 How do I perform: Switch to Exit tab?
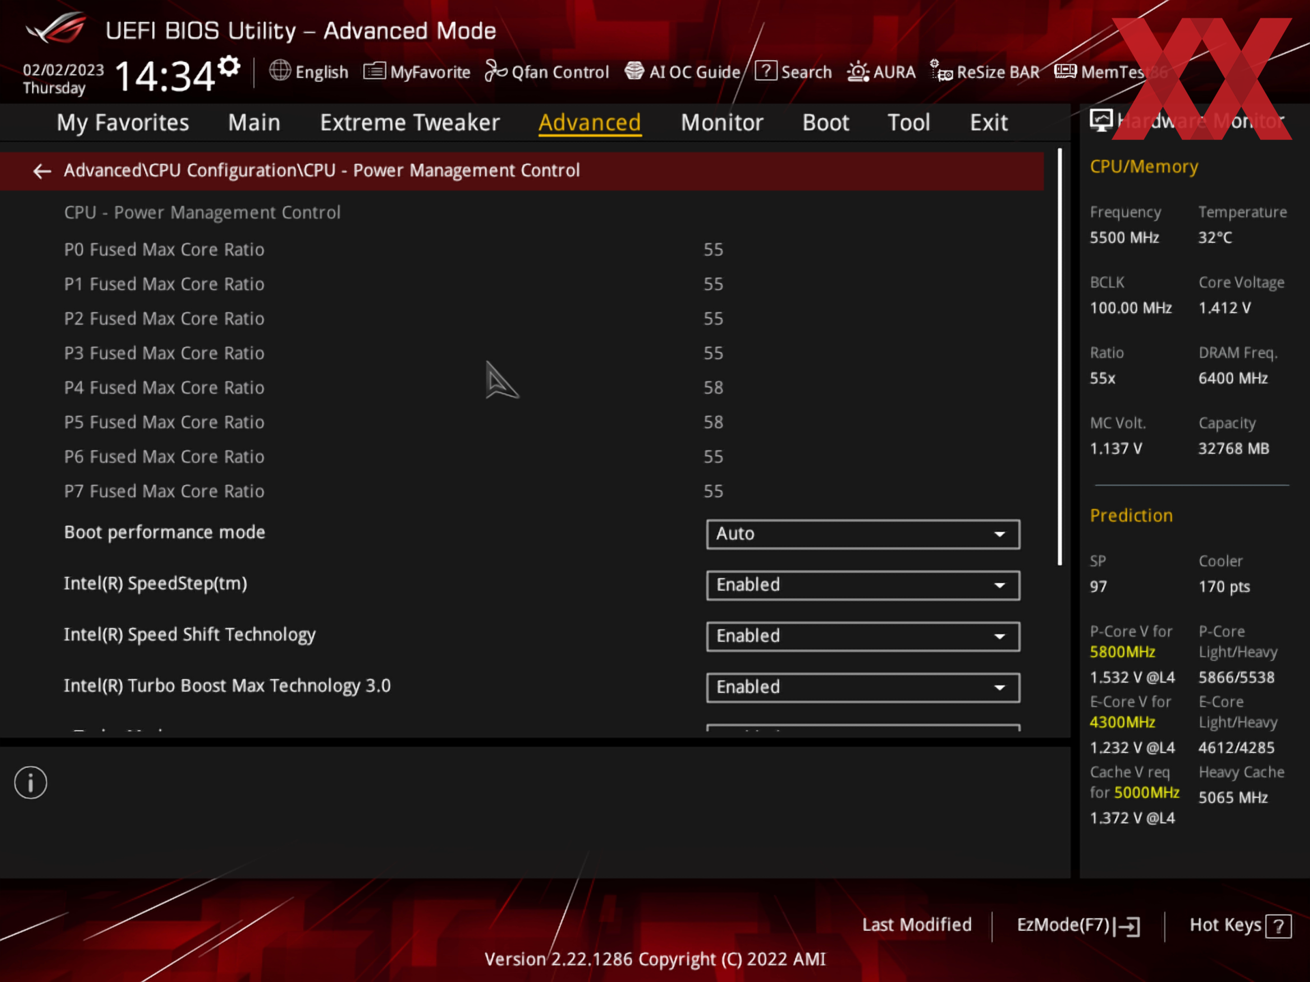coord(989,123)
